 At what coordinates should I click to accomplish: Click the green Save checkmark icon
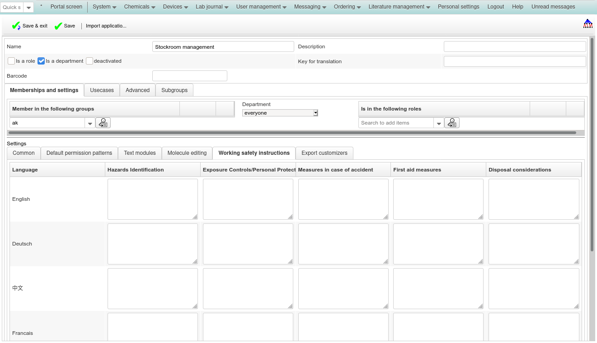[x=58, y=26]
